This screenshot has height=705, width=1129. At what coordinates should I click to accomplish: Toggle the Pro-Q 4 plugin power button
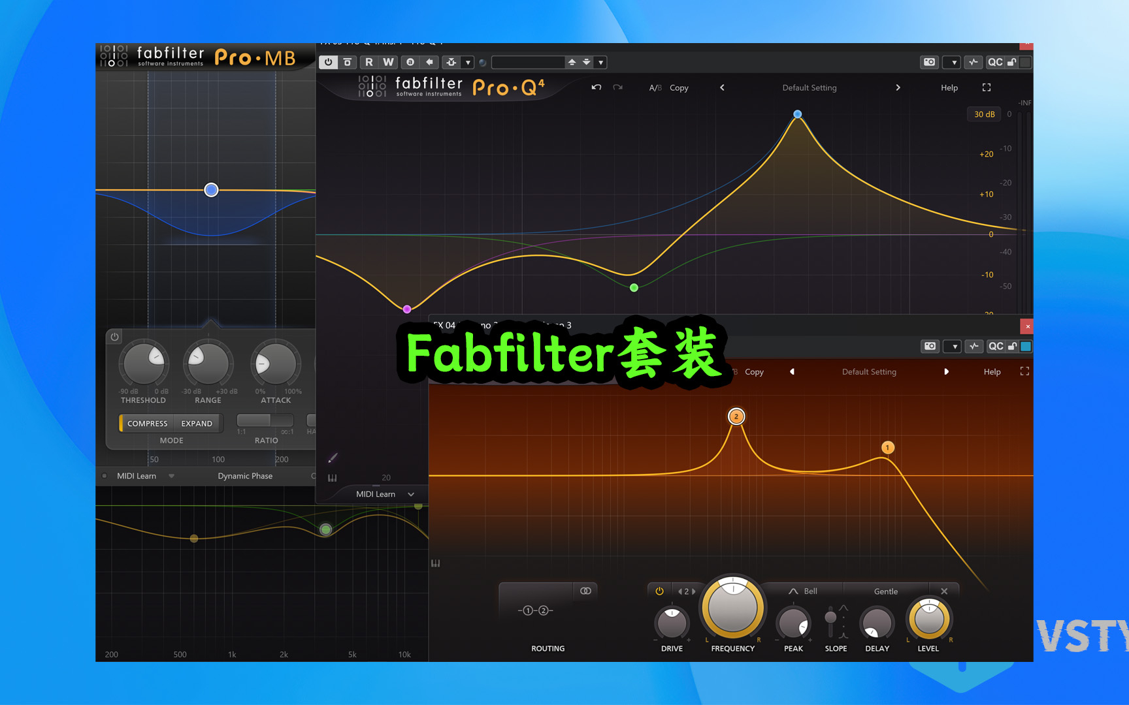coord(328,62)
